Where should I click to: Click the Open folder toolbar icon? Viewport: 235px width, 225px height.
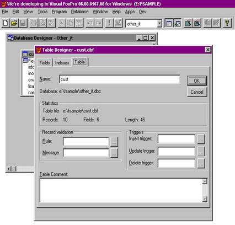coord(14,23)
